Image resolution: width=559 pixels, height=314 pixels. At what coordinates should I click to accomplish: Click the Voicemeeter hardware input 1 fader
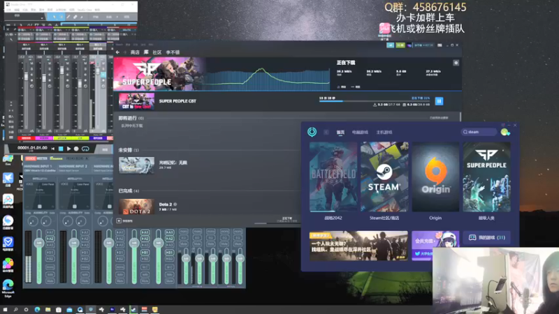39,243
